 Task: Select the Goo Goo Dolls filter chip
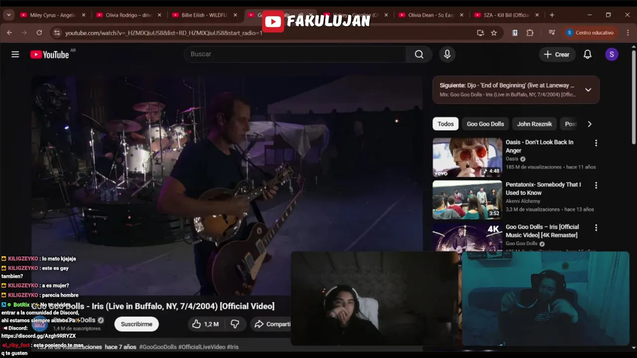485,124
